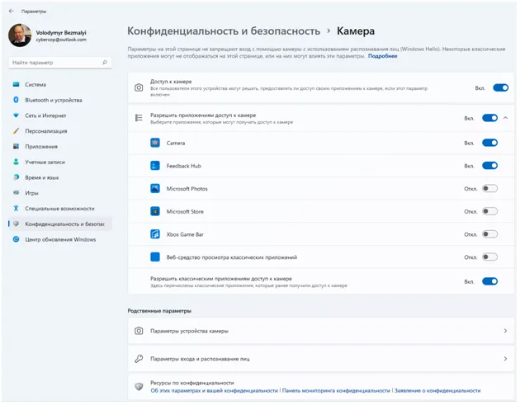This screenshot has width=520, height=405.
Task: Click the Время и язык globe icon
Action: tap(16, 177)
